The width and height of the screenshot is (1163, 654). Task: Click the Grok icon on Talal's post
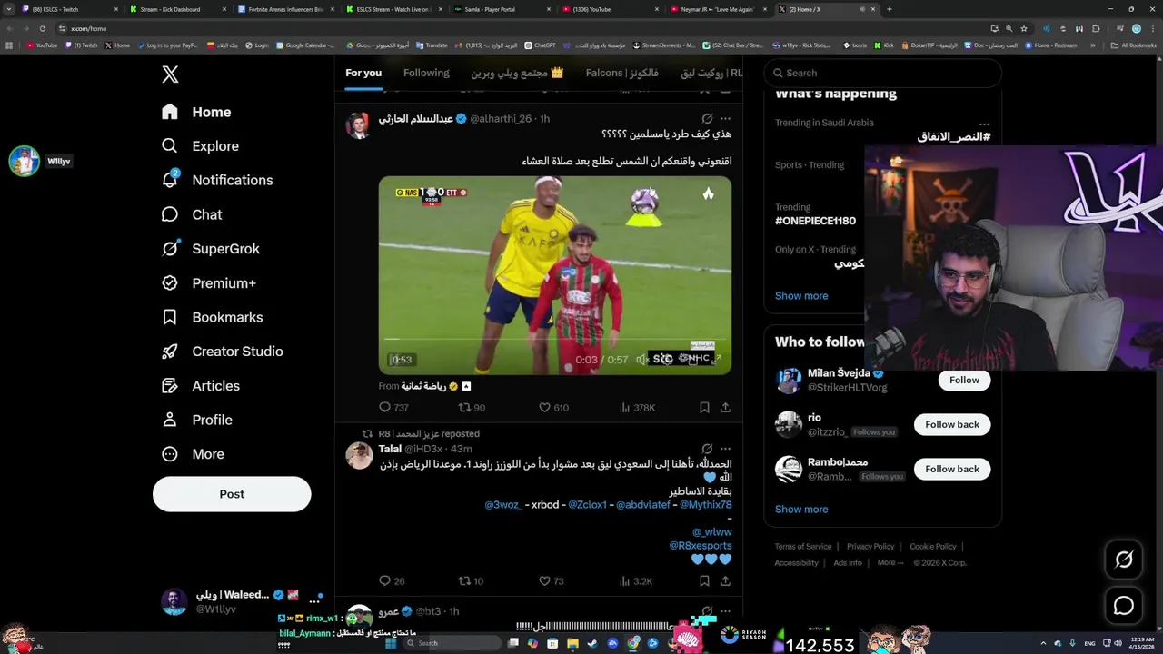pos(707,449)
